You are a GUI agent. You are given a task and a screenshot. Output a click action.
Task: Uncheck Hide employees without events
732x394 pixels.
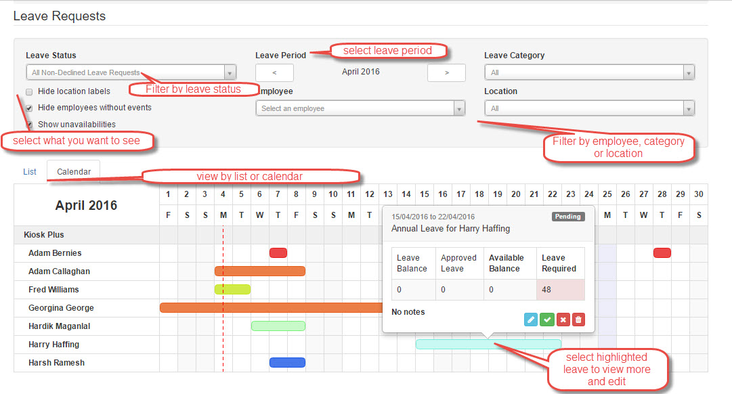tap(28, 107)
